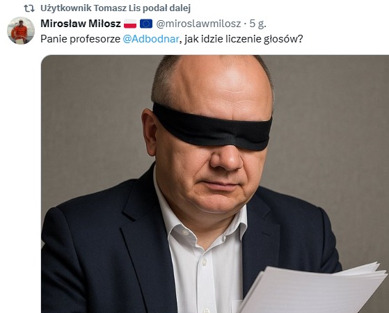This screenshot has width=389, height=313.
Task: Open Mirosław Miłosz's round profile avatar
Action: 21,31
